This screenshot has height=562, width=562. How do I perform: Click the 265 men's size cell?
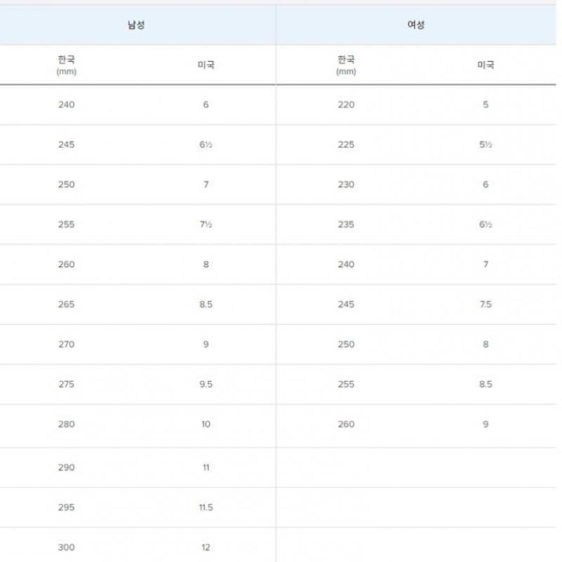tap(67, 304)
